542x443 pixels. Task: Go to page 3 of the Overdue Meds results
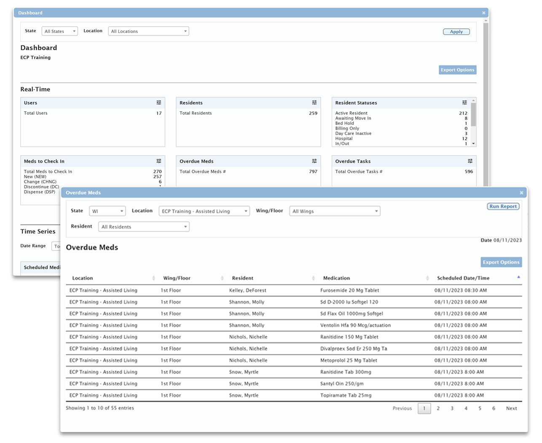pos(452,408)
